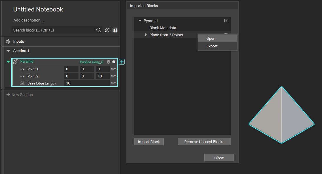The width and height of the screenshot is (322, 174).
Task: Click the Base Edge Length value field
Action: 87,83
